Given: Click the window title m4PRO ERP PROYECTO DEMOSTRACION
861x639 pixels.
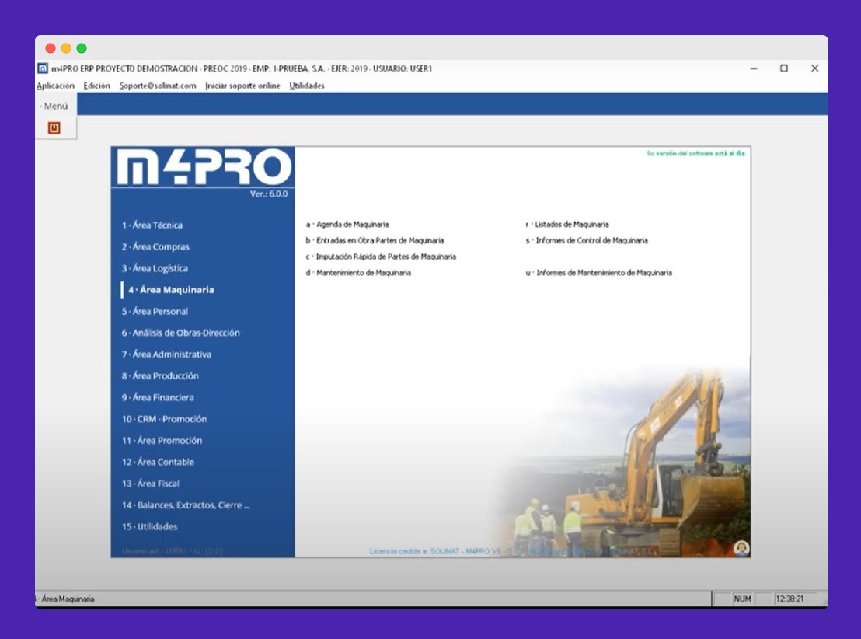Looking at the screenshot, I should click(242, 68).
